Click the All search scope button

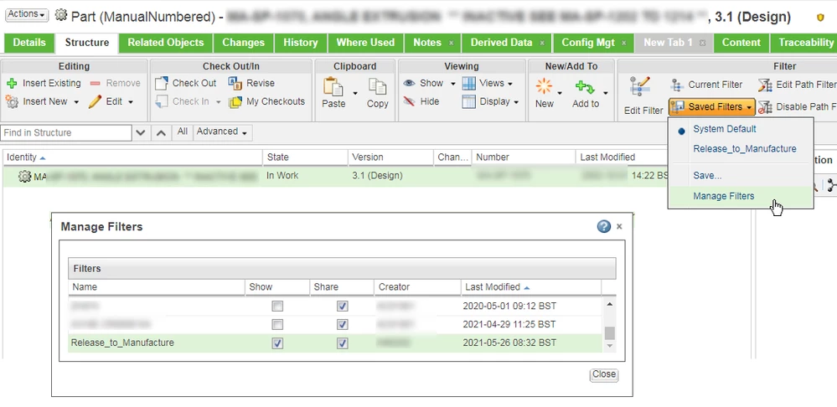pos(183,131)
